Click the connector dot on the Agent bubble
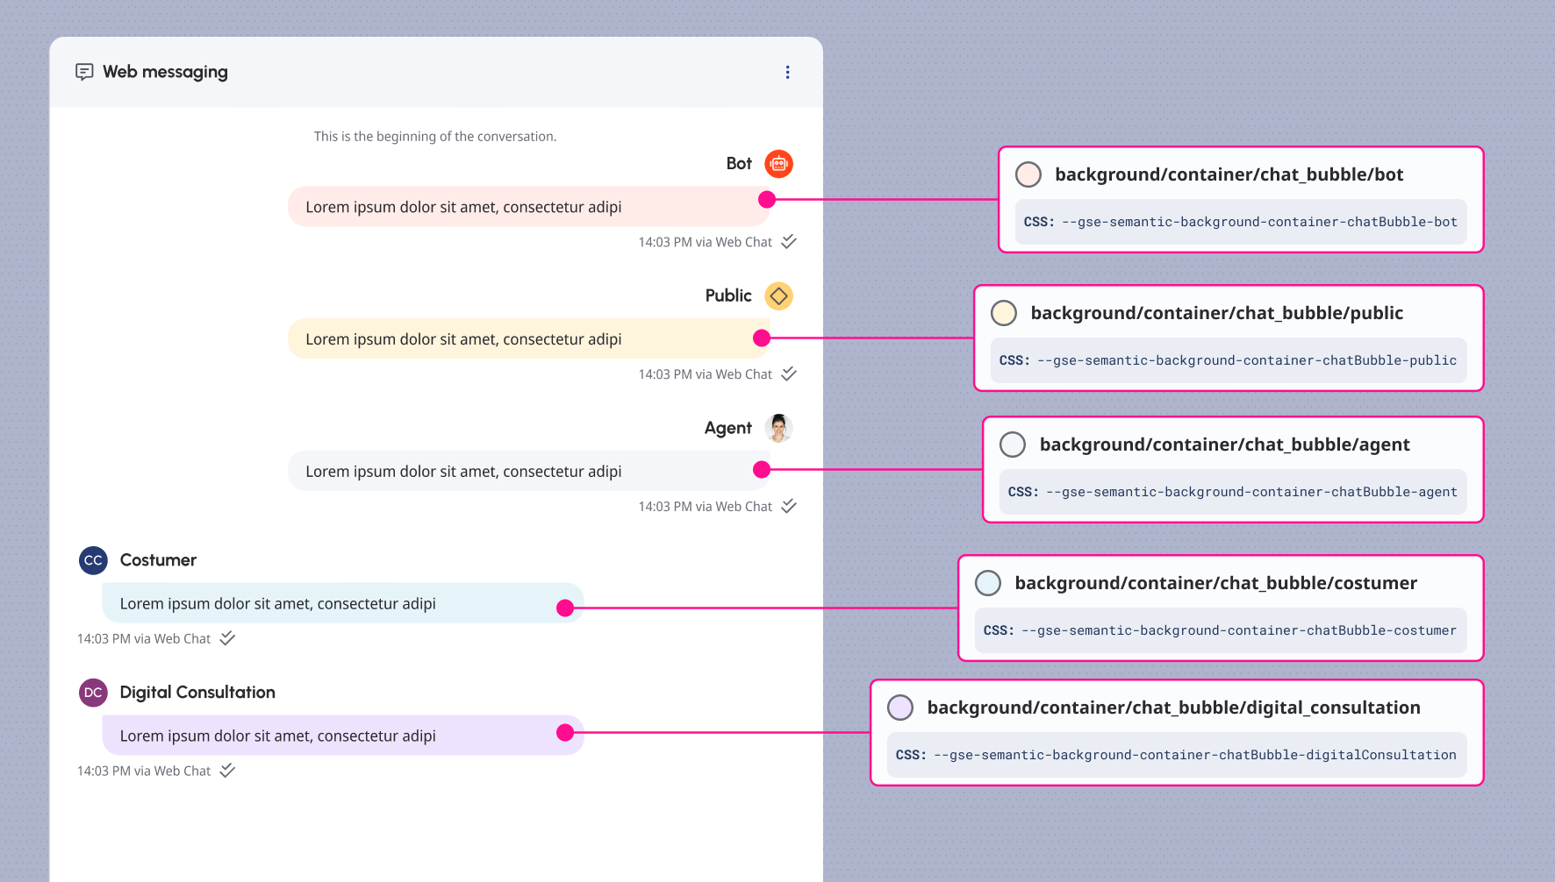 762,470
